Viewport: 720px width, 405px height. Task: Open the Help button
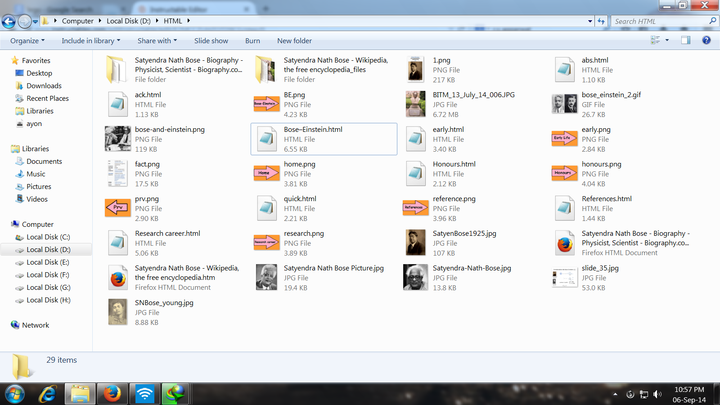[x=706, y=40]
